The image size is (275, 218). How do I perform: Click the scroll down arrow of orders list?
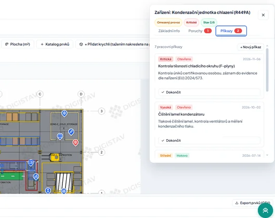pos(267,155)
